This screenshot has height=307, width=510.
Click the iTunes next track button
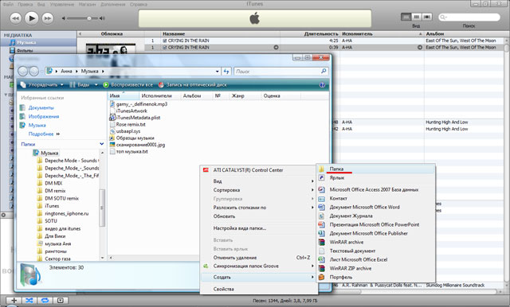tap(48, 18)
